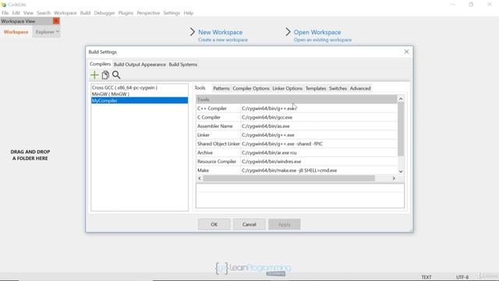Open the File menu
This screenshot has width=499, height=281.
click(x=5, y=13)
